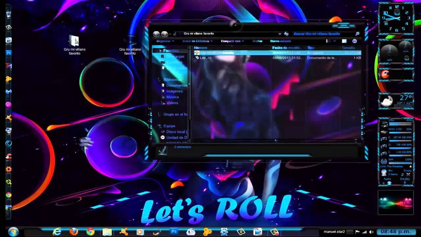Open Descargas in the navigation pane
Image resolution: width=421 pixels, height=237 pixels.
(175, 57)
